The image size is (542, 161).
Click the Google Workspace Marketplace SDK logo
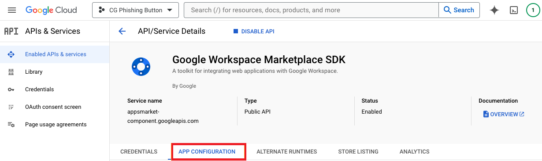pos(141,67)
